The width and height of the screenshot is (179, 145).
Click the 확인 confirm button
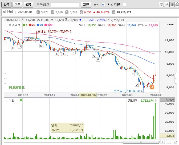(86, 5)
